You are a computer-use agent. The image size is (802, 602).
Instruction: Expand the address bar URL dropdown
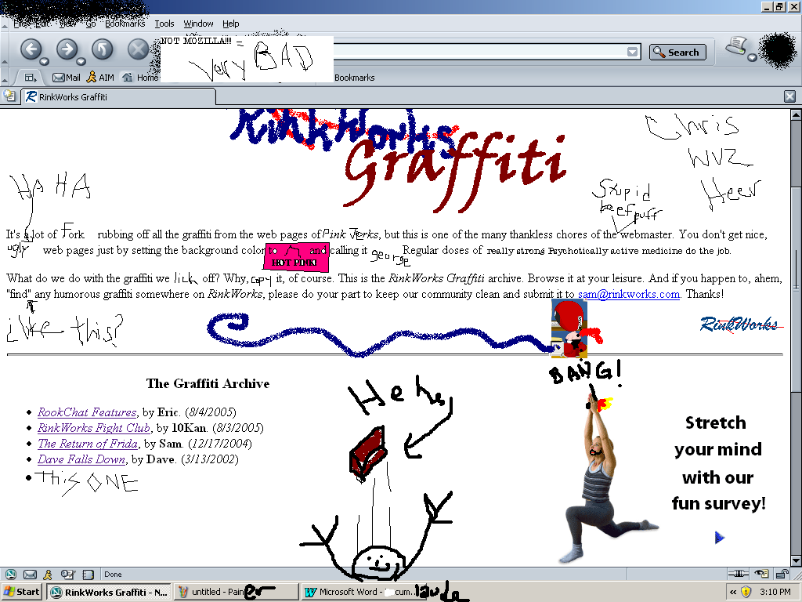click(x=633, y=52)
